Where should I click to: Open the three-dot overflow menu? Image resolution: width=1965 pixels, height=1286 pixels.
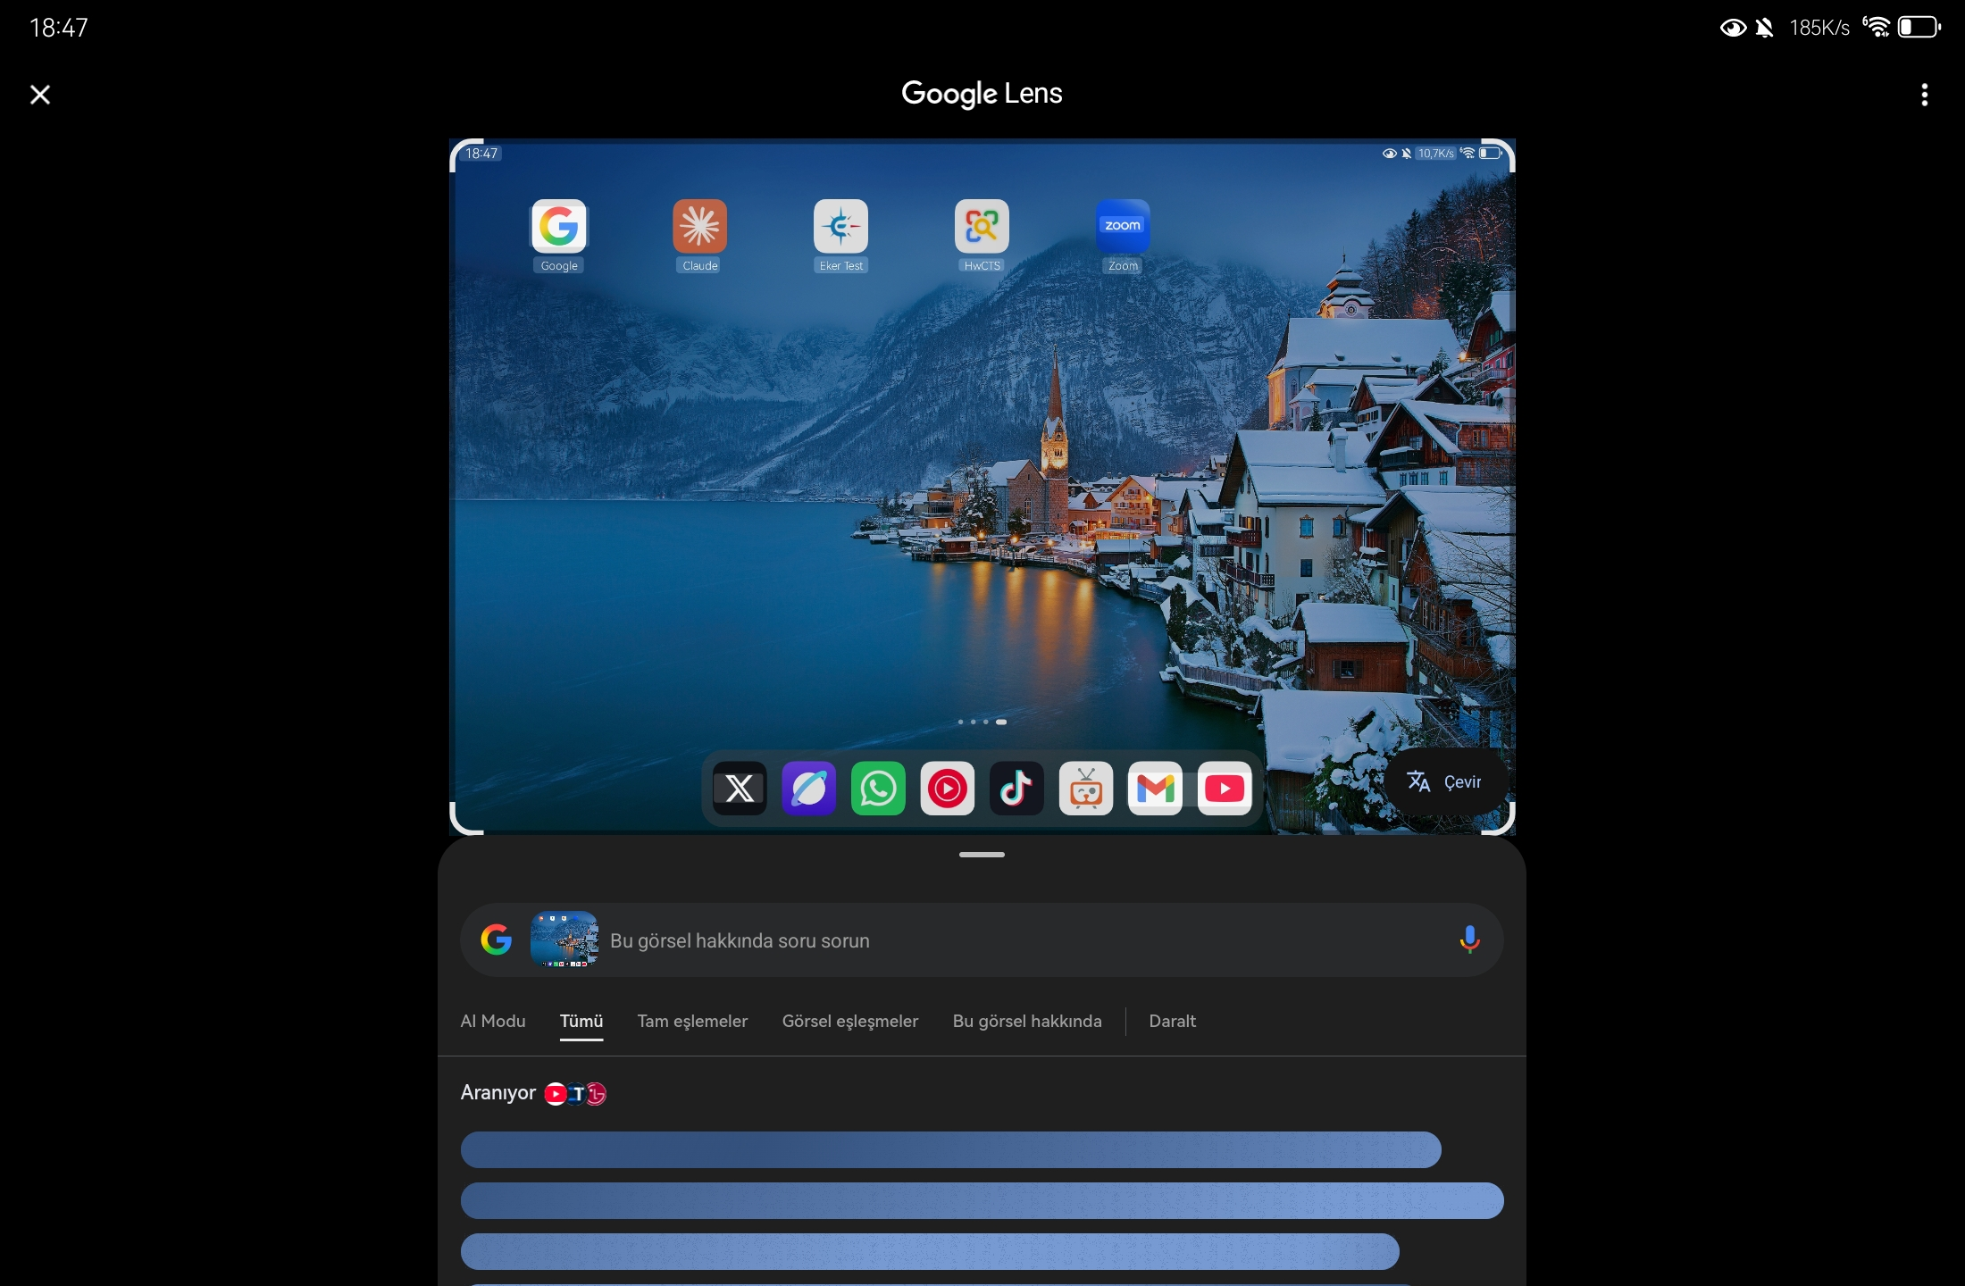tap(1924, 95)
